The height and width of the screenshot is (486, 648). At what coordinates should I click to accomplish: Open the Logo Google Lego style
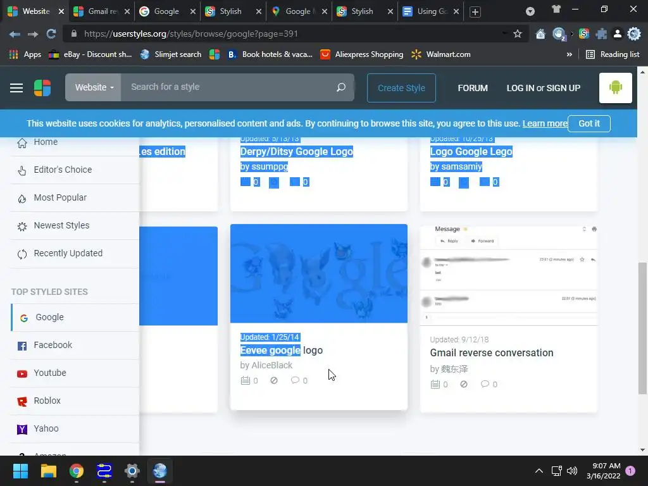coord(471,152)
